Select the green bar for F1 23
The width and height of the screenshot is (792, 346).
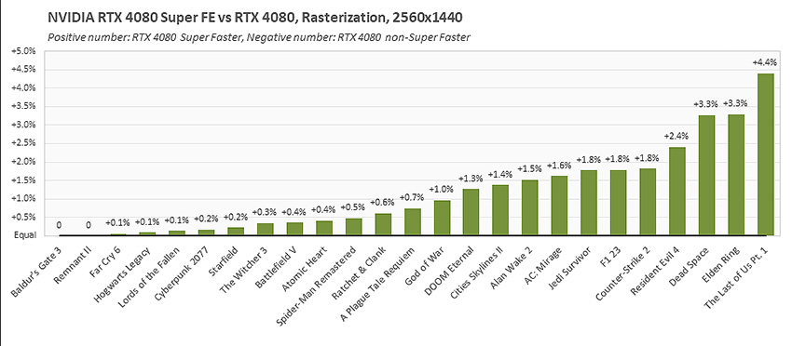[x=619, y=203]
